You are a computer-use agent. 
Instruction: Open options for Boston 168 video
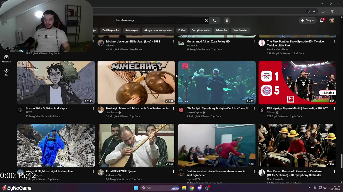93,109
